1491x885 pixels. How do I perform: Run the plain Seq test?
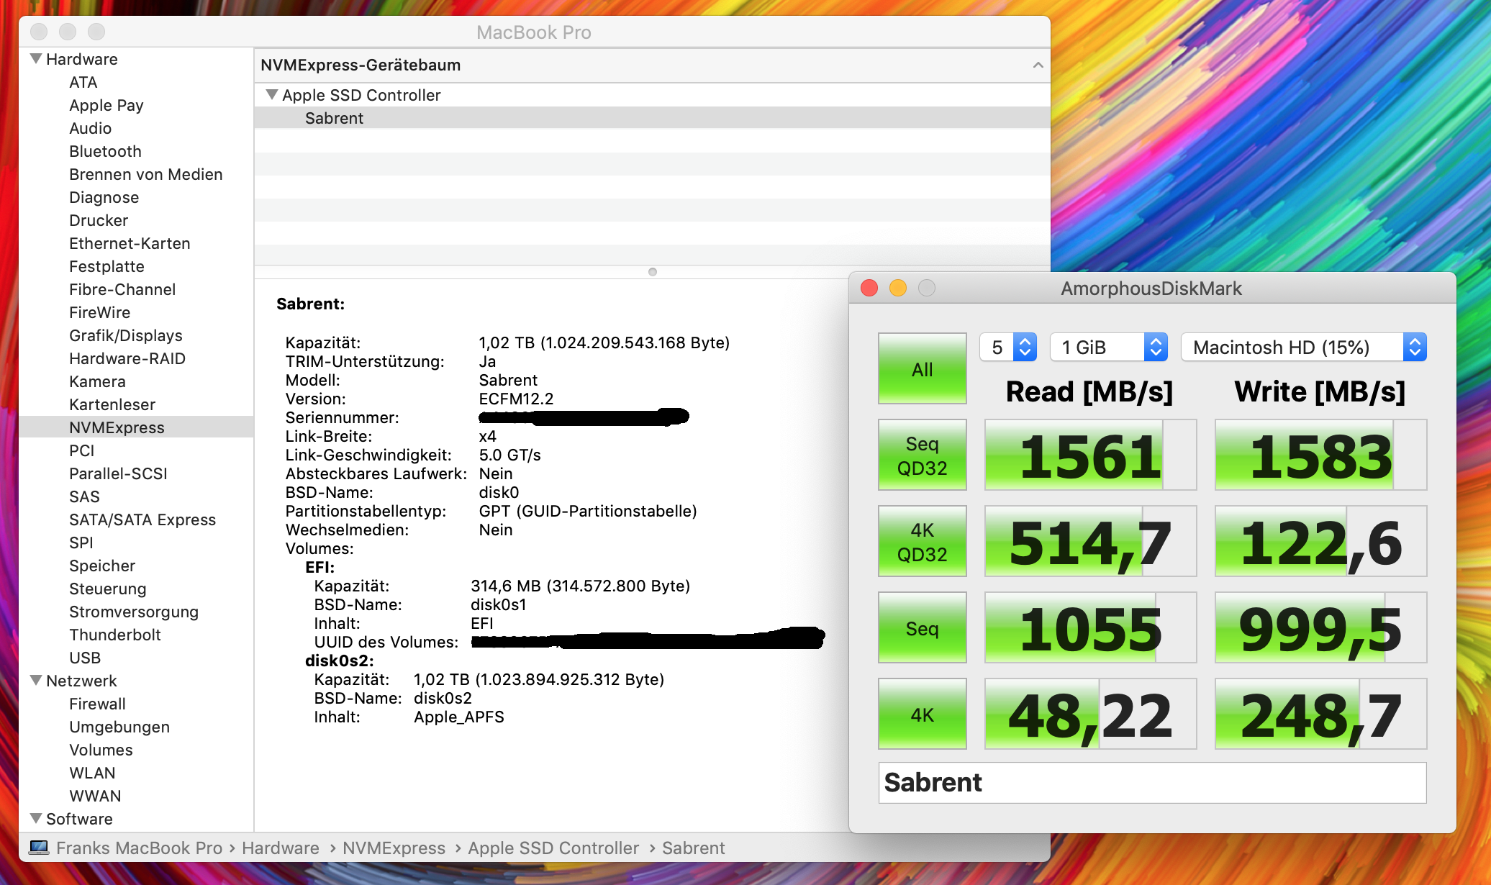pyautogui.click(x=922, y=627)
